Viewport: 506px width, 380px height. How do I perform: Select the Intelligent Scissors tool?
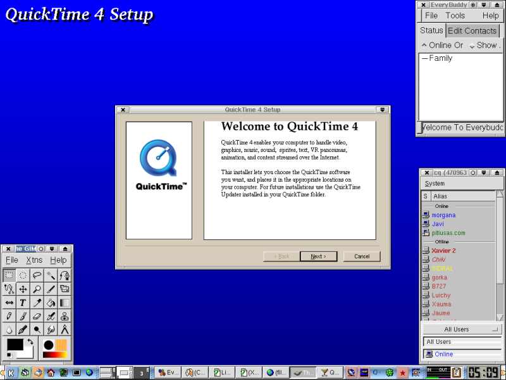[9, 289]
